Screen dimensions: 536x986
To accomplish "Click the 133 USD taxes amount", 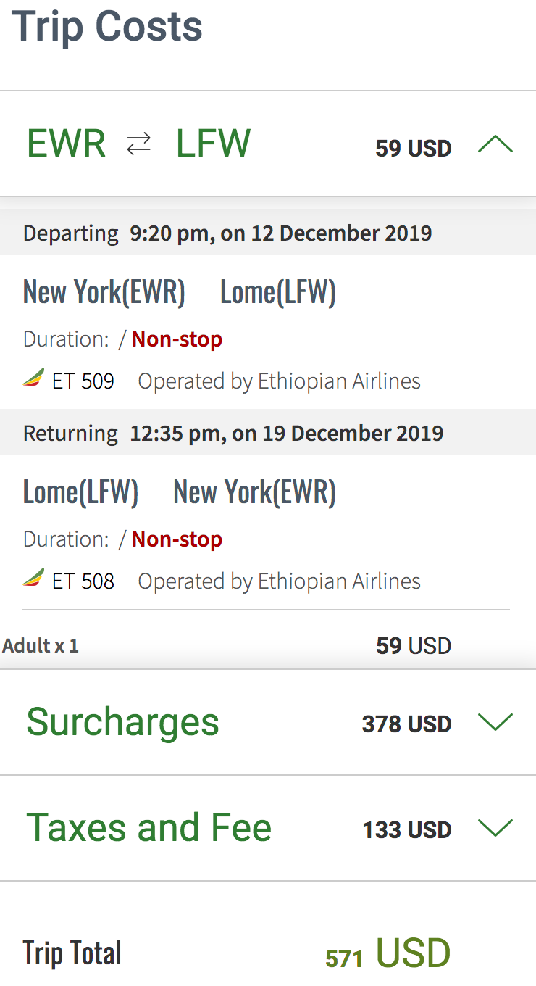I will (407, 829).
